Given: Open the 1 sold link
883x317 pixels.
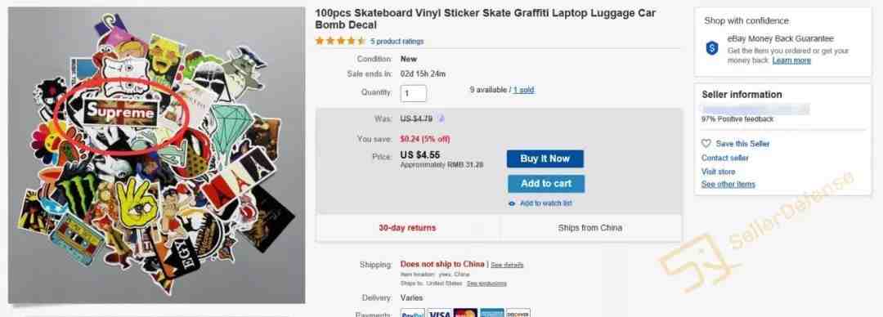Looking at the screenshot, I should point(523,90).
